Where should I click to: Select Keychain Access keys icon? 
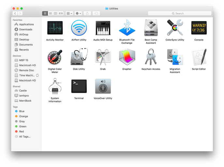[x=151, y=57]
